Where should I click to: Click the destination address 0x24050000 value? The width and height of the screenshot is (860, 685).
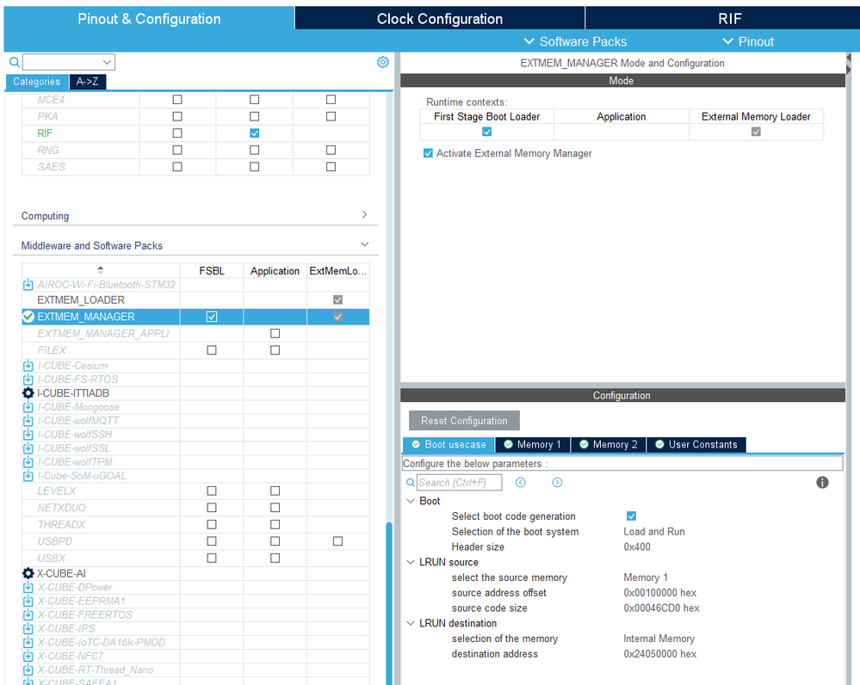(x=659, y=654)
